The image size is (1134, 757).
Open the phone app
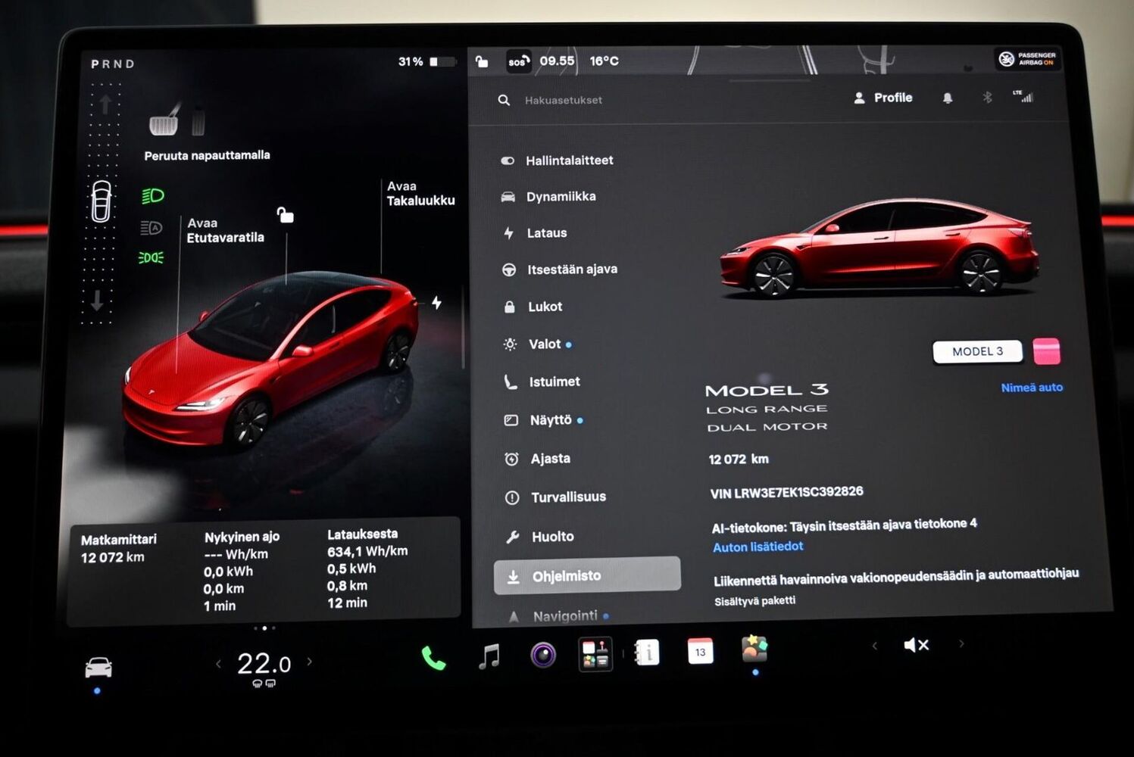(433, 658)
